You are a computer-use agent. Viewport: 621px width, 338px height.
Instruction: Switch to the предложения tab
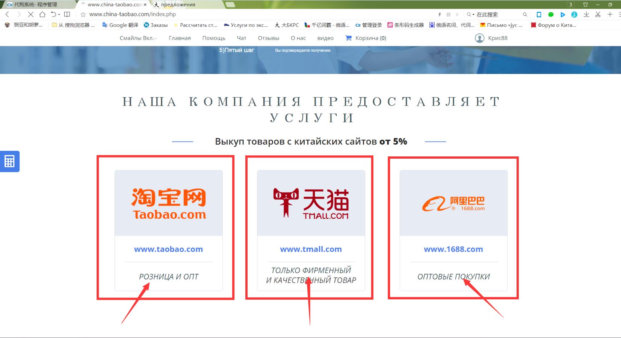pyautogui.click(x=188, y=5)
